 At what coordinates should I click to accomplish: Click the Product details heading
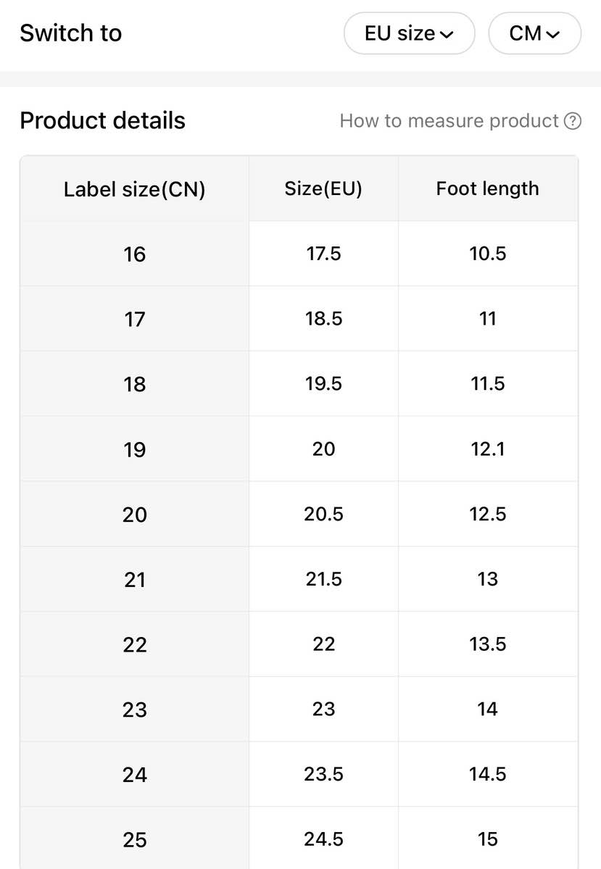(x=102, y=121)
